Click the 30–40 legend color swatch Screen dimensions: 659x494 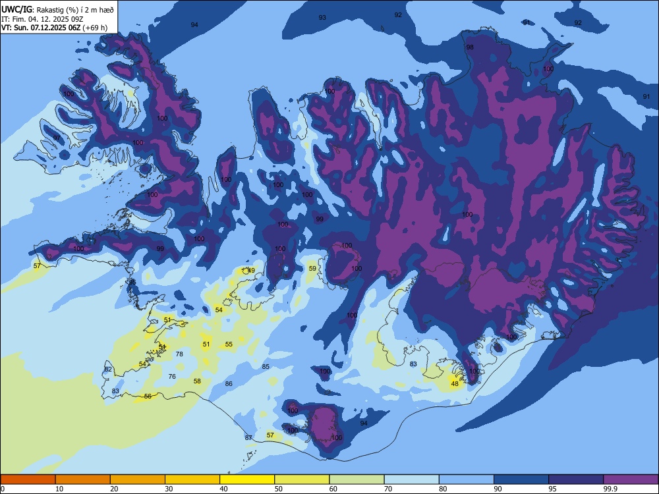point(192,480)
